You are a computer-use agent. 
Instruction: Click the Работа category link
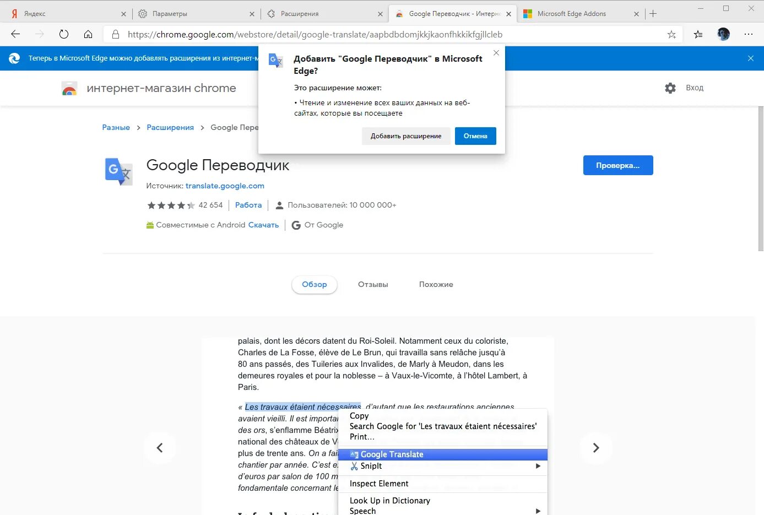248,205
